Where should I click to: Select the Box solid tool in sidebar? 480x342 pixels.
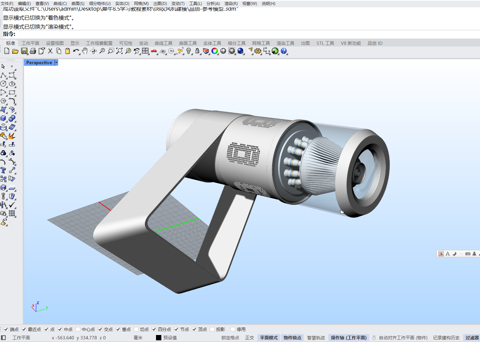point(3,118)
